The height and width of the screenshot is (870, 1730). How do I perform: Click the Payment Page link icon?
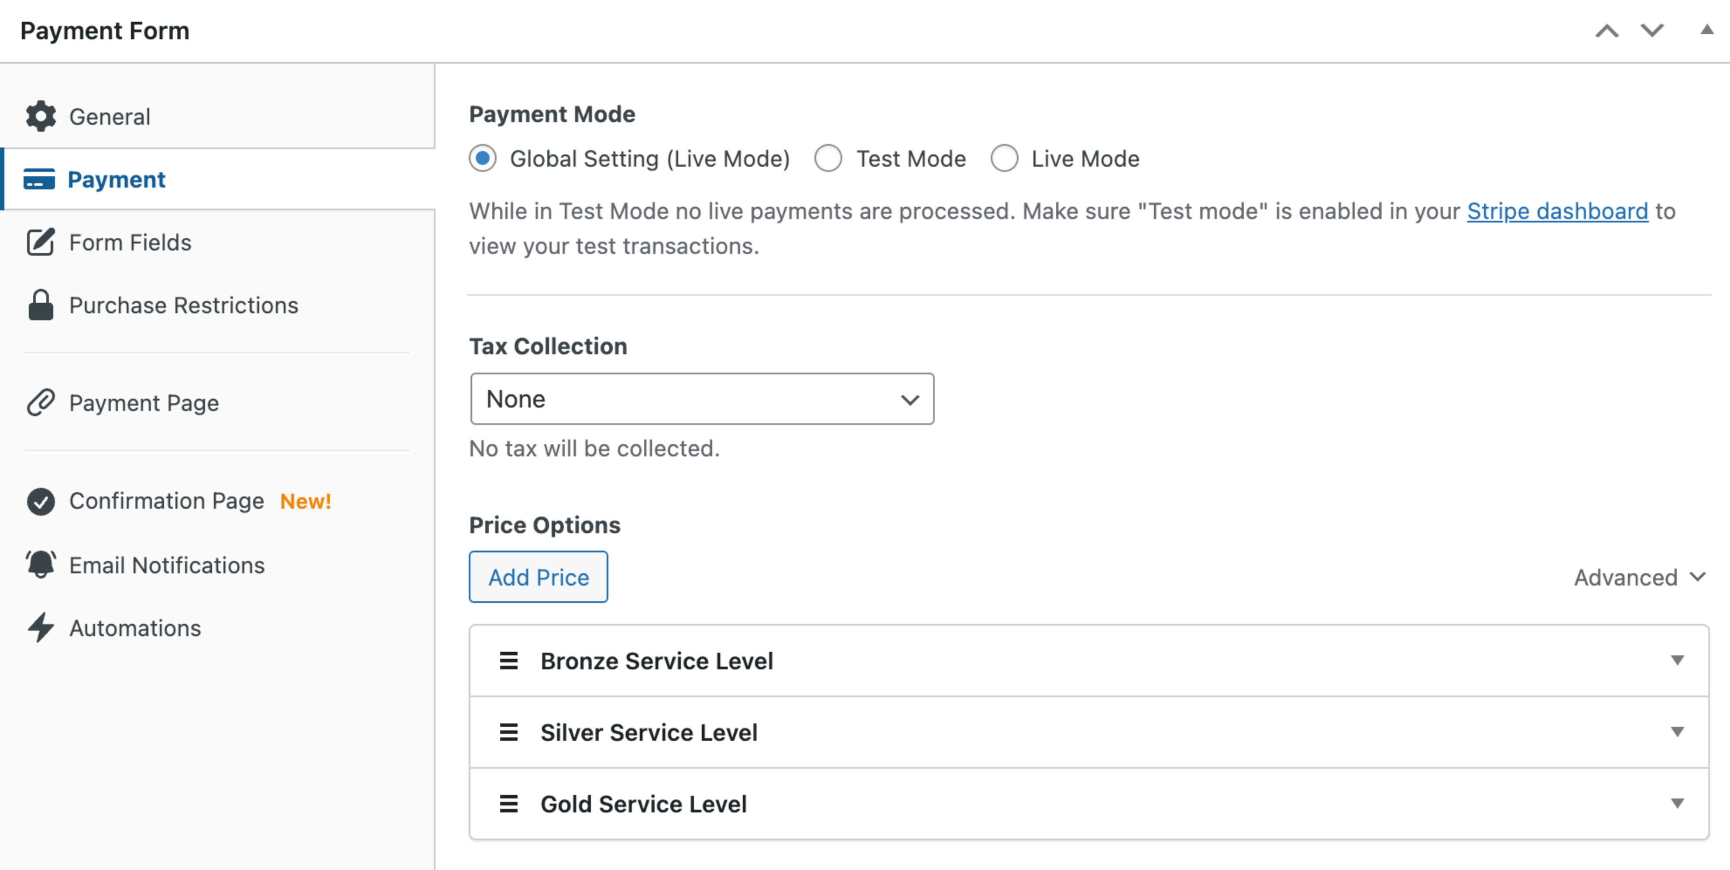point(40,403)
